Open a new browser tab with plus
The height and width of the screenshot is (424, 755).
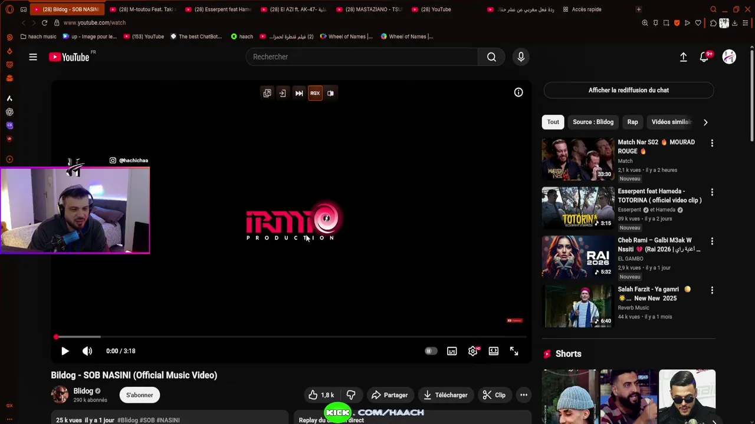pos(638,9)
